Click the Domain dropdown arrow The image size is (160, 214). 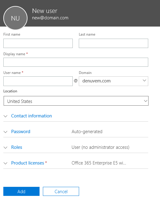[x=144, y=81]
